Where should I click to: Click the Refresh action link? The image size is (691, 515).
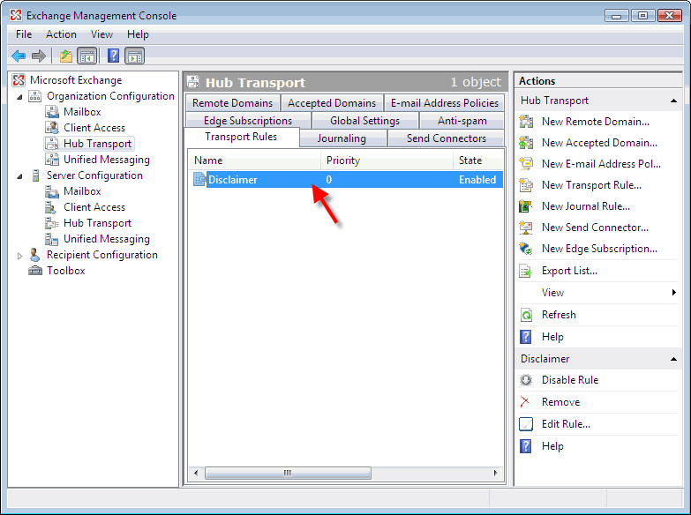(559, 315)
